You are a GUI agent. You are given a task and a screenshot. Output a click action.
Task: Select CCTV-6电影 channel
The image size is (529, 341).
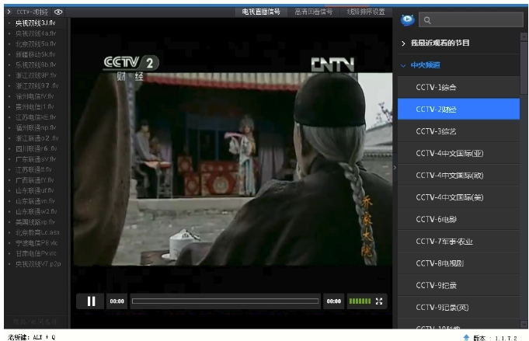pos(458,219)
